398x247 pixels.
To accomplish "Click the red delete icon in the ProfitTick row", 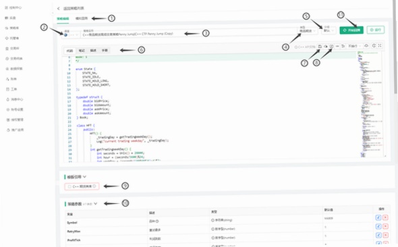I will coord(385,235).
